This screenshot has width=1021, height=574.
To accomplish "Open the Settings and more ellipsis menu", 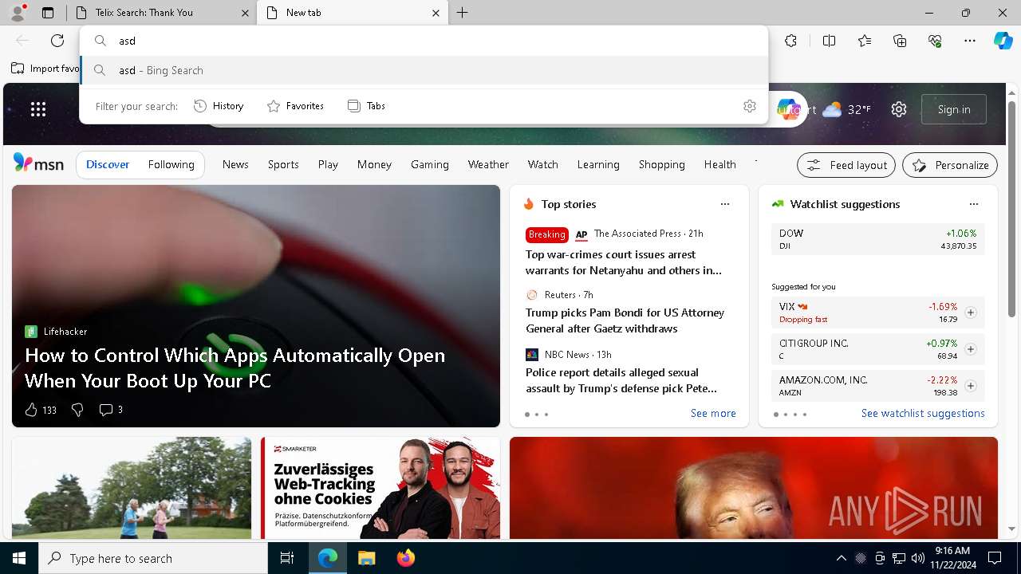I will coord(970,41).
